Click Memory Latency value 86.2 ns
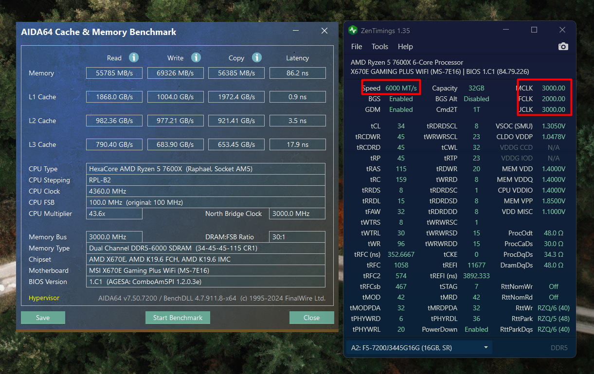This screenshot has height=374, width=594. tap(297, 73)
